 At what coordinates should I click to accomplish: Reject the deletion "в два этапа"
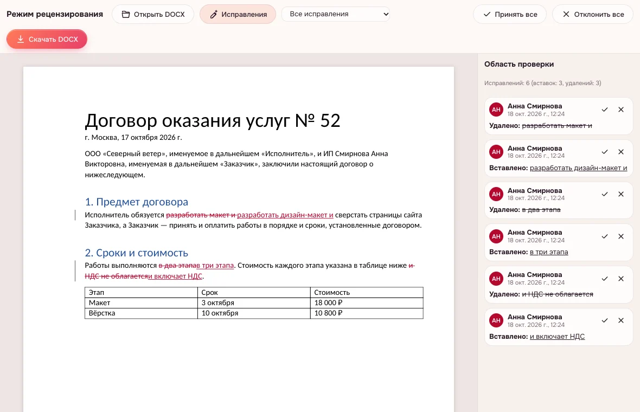(621, 194)
